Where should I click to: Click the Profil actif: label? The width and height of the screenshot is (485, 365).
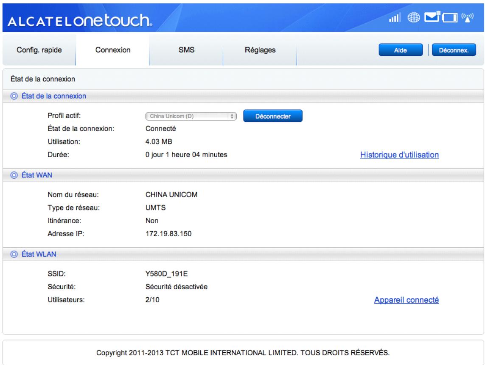click(64, 116)
